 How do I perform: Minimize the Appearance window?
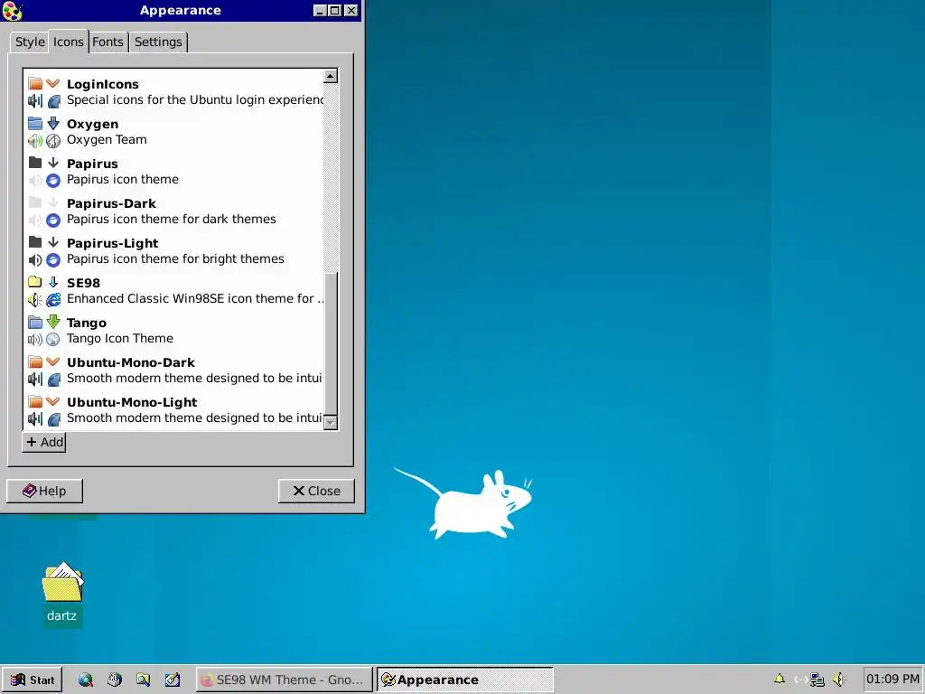320,11
